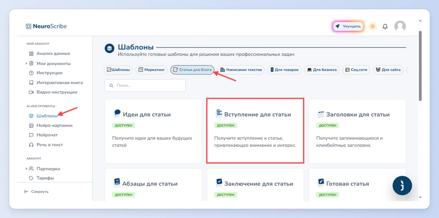Expand the Мои документы tree arrow
The height and width of the screenshot is (218, 439).
click(27, 63)
